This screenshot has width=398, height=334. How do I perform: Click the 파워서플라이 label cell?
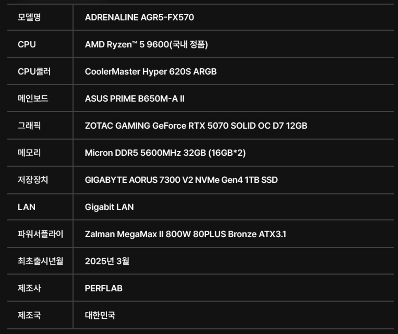[40, 234]
